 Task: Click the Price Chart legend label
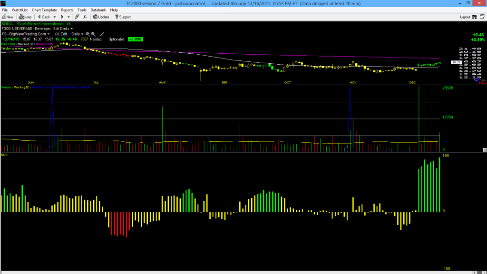coord(8,44)
